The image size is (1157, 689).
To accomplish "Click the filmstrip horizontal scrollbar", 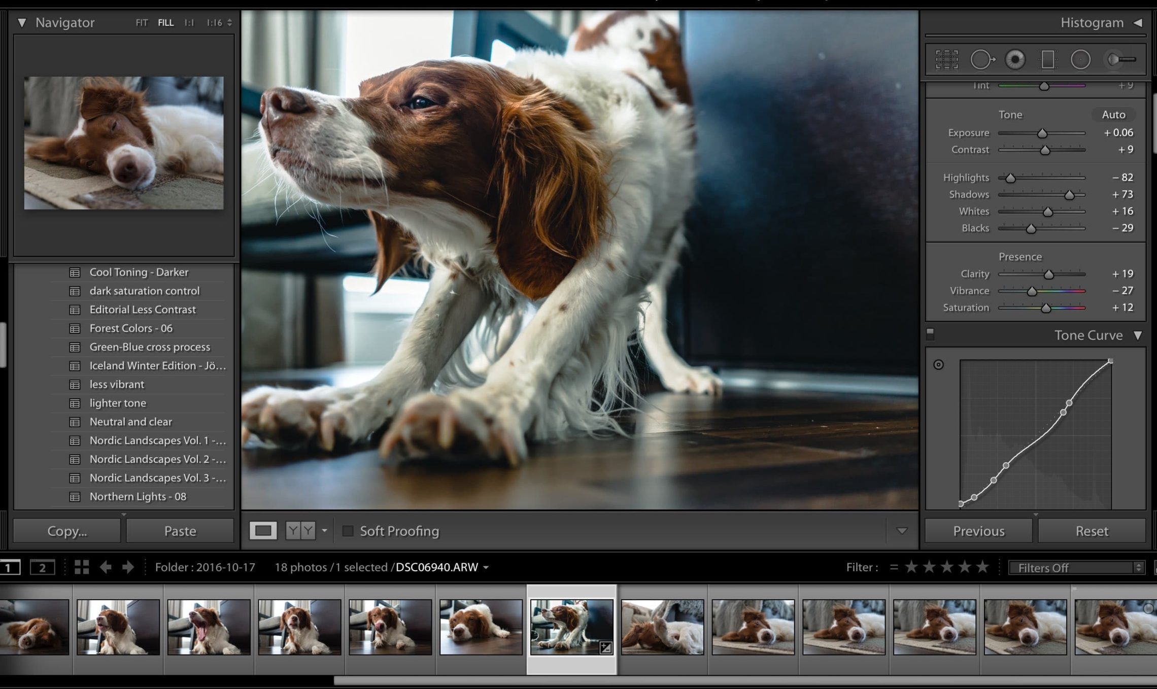I will [x=745, y=680].
